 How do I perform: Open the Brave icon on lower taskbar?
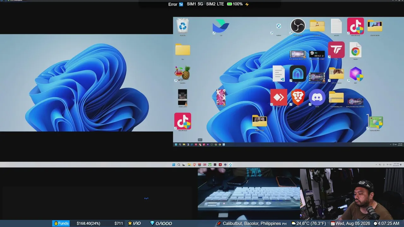pos(194,165)
